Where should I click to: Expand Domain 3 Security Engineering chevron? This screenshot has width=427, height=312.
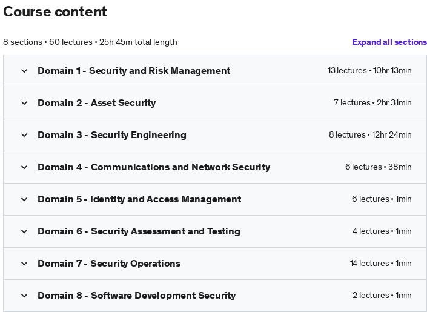coord(24,135)
